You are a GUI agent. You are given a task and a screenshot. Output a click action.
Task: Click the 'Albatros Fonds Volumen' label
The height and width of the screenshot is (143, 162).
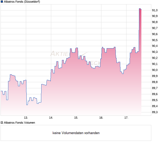[x=19, y=123]
